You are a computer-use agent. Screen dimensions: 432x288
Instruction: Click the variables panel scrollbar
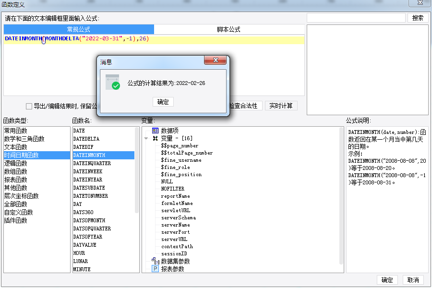click(x=341, y=196)
